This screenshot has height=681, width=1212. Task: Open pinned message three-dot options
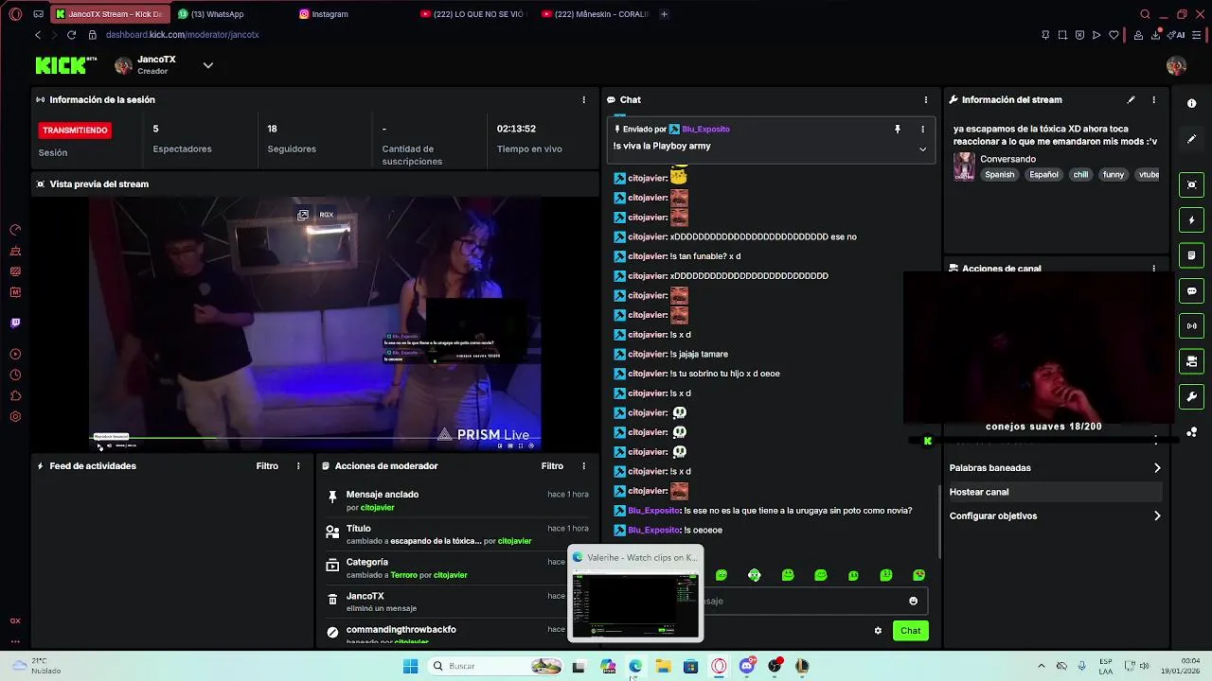tap(922, 129)
